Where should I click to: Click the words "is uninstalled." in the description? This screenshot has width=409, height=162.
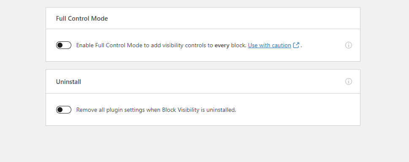(x=218, y=110)
